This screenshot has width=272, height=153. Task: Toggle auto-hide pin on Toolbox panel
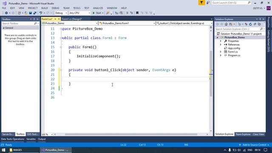[34, 19]
